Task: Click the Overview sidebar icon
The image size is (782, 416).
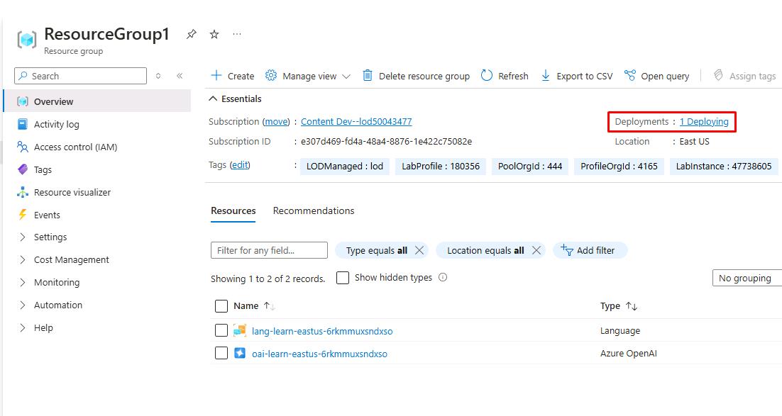Action: 23,101
